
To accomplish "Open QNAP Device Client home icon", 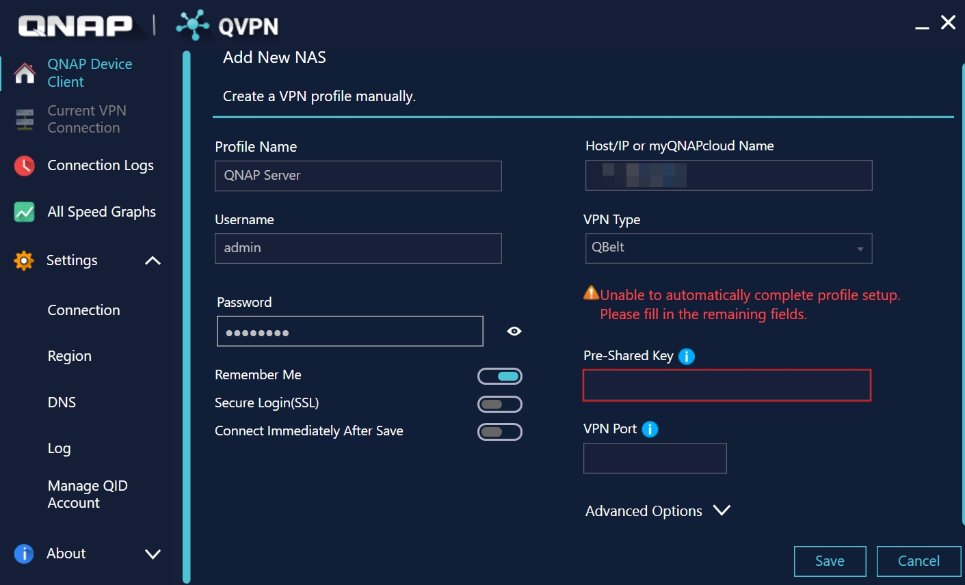I will click(25, 72).
